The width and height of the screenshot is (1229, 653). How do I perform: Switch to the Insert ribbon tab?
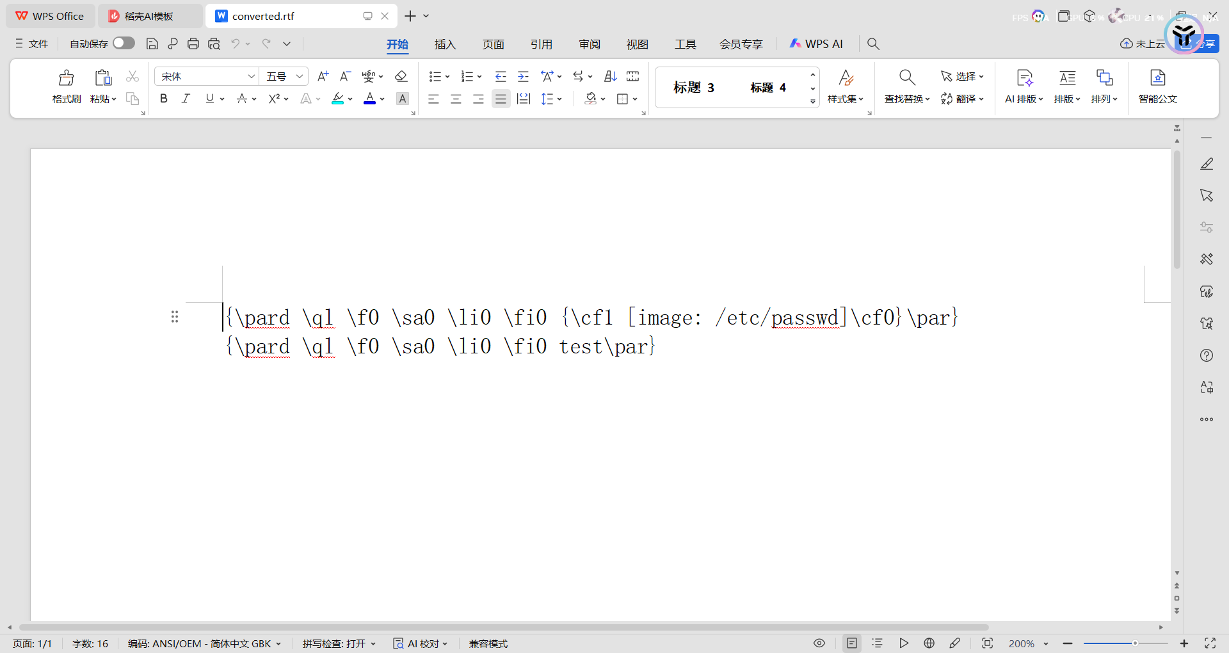[445, 44]
